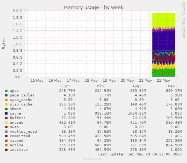The image size is (187, 163).
Task: Click apps current value 249.79M
Action: [x=67, y=91]
